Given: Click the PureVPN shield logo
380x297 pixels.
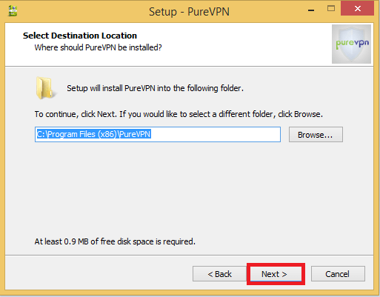Looking at the screenshot, I should point(351,44).
